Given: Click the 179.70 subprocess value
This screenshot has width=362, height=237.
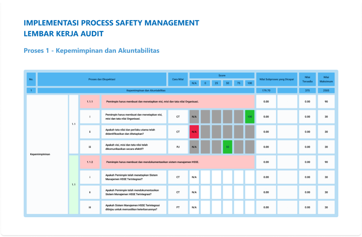Looking at the screenshot, I should click(x=266, y=90).
